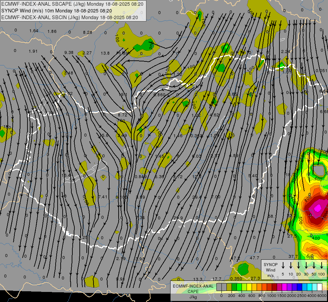Click the map value 2.24

(x=285, y=52)
